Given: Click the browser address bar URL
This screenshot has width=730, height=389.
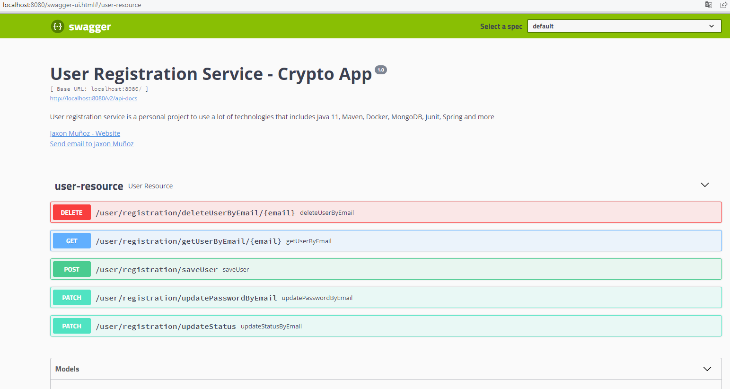Looking at the screenshot, I should coord(72,5).
